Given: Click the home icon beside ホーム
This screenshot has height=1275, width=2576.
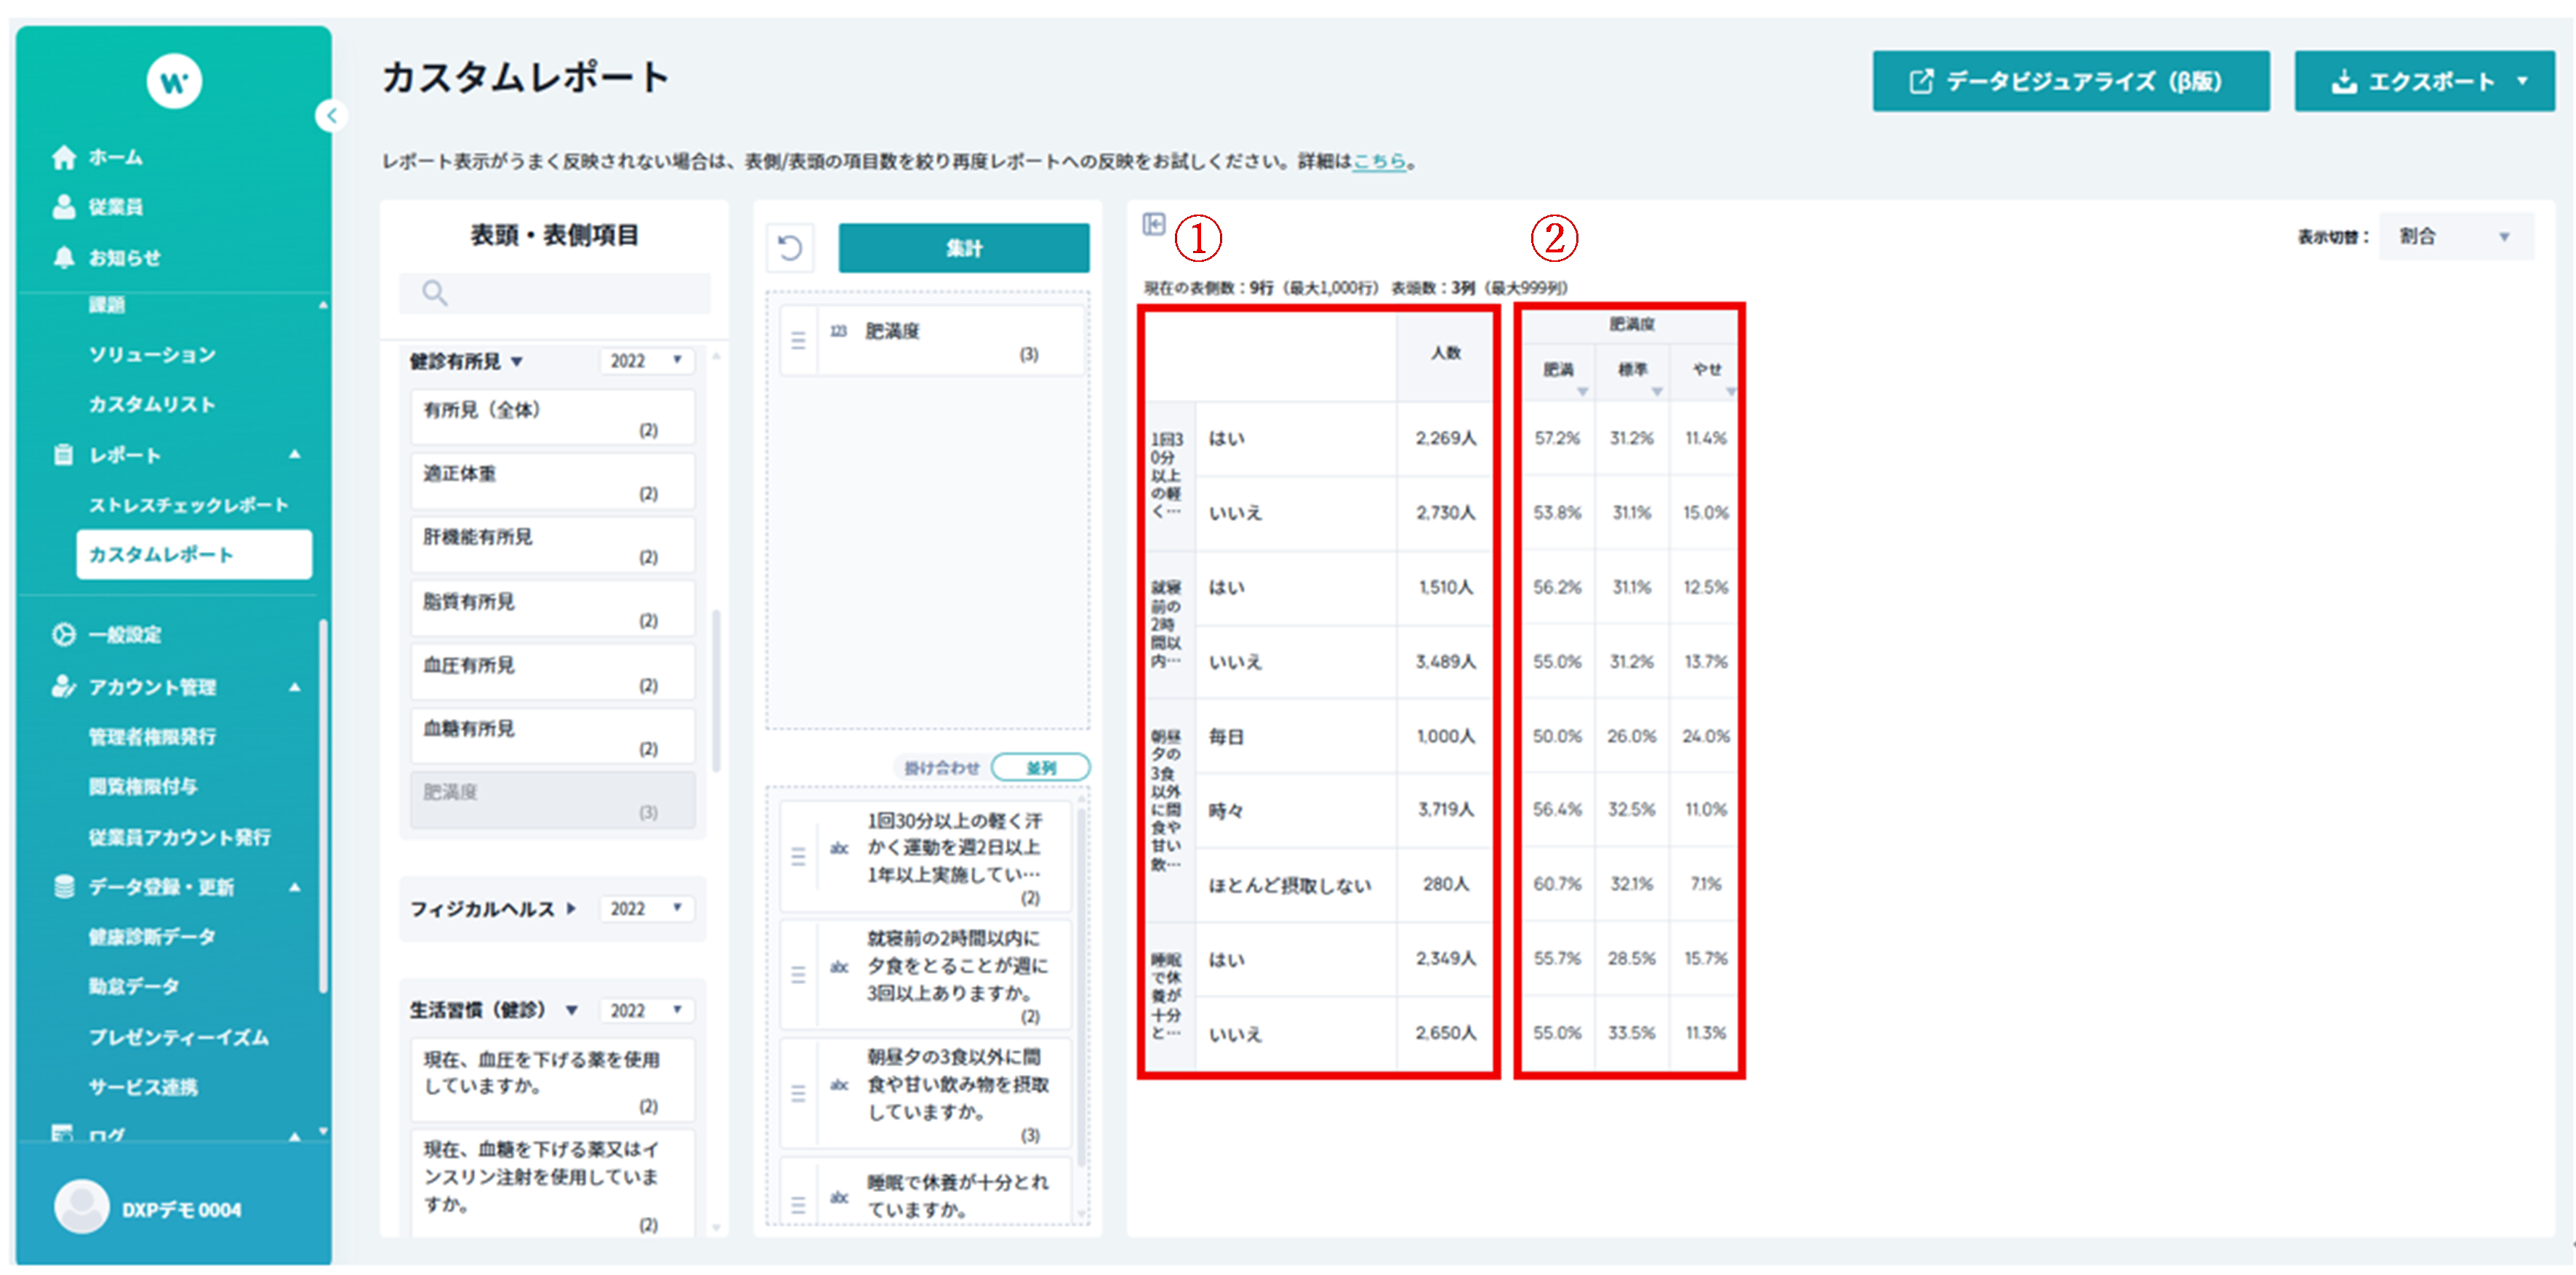Looking at the screenshot, I should (64, 157).
